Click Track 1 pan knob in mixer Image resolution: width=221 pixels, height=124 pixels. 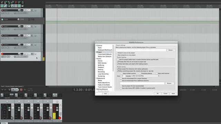click(x=19, y=101)
